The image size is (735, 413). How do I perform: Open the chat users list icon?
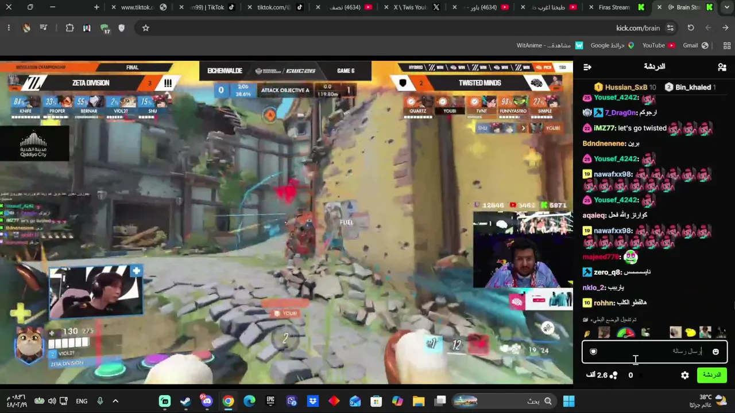pos(722,67)
